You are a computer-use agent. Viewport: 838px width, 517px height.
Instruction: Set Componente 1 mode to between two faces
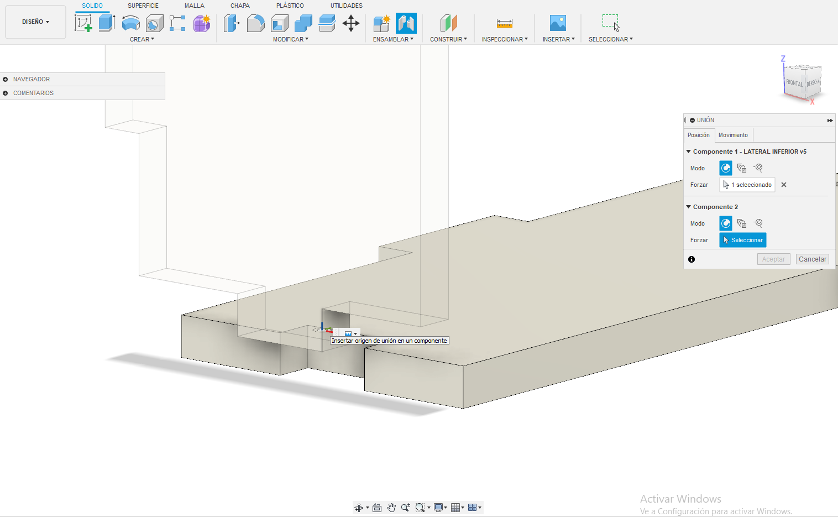[742, 168]
